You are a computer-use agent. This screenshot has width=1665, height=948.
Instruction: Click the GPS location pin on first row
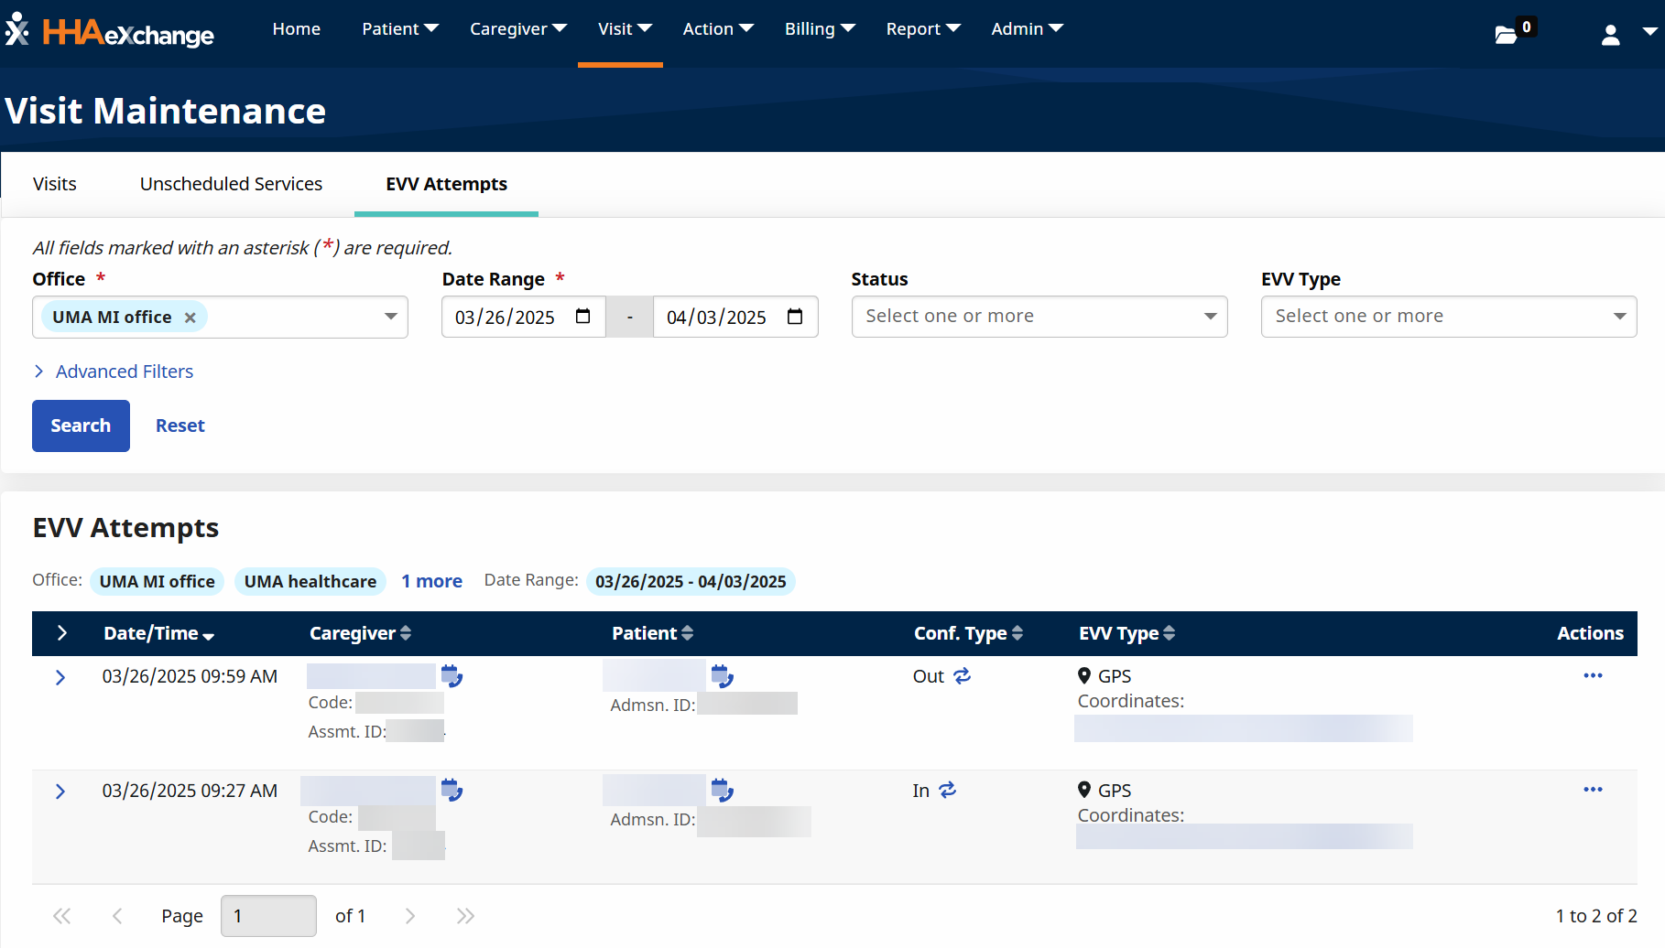tap(1083, 675)
